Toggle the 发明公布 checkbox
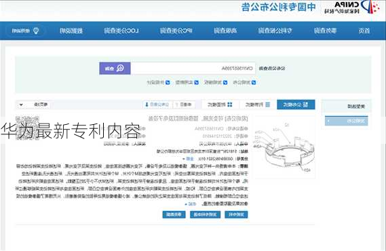 [x=254, y=83]
